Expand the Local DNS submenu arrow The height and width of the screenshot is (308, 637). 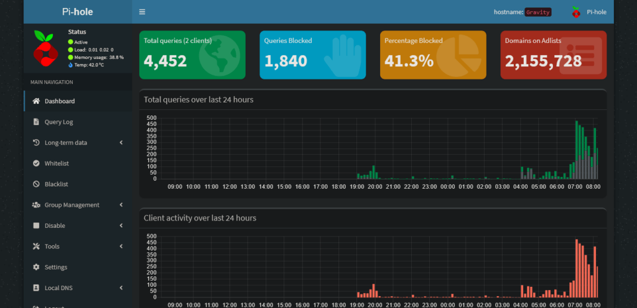[121, 288]
